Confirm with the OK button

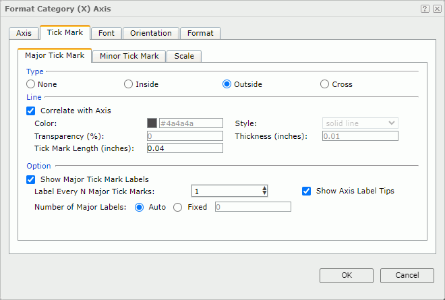347,276
